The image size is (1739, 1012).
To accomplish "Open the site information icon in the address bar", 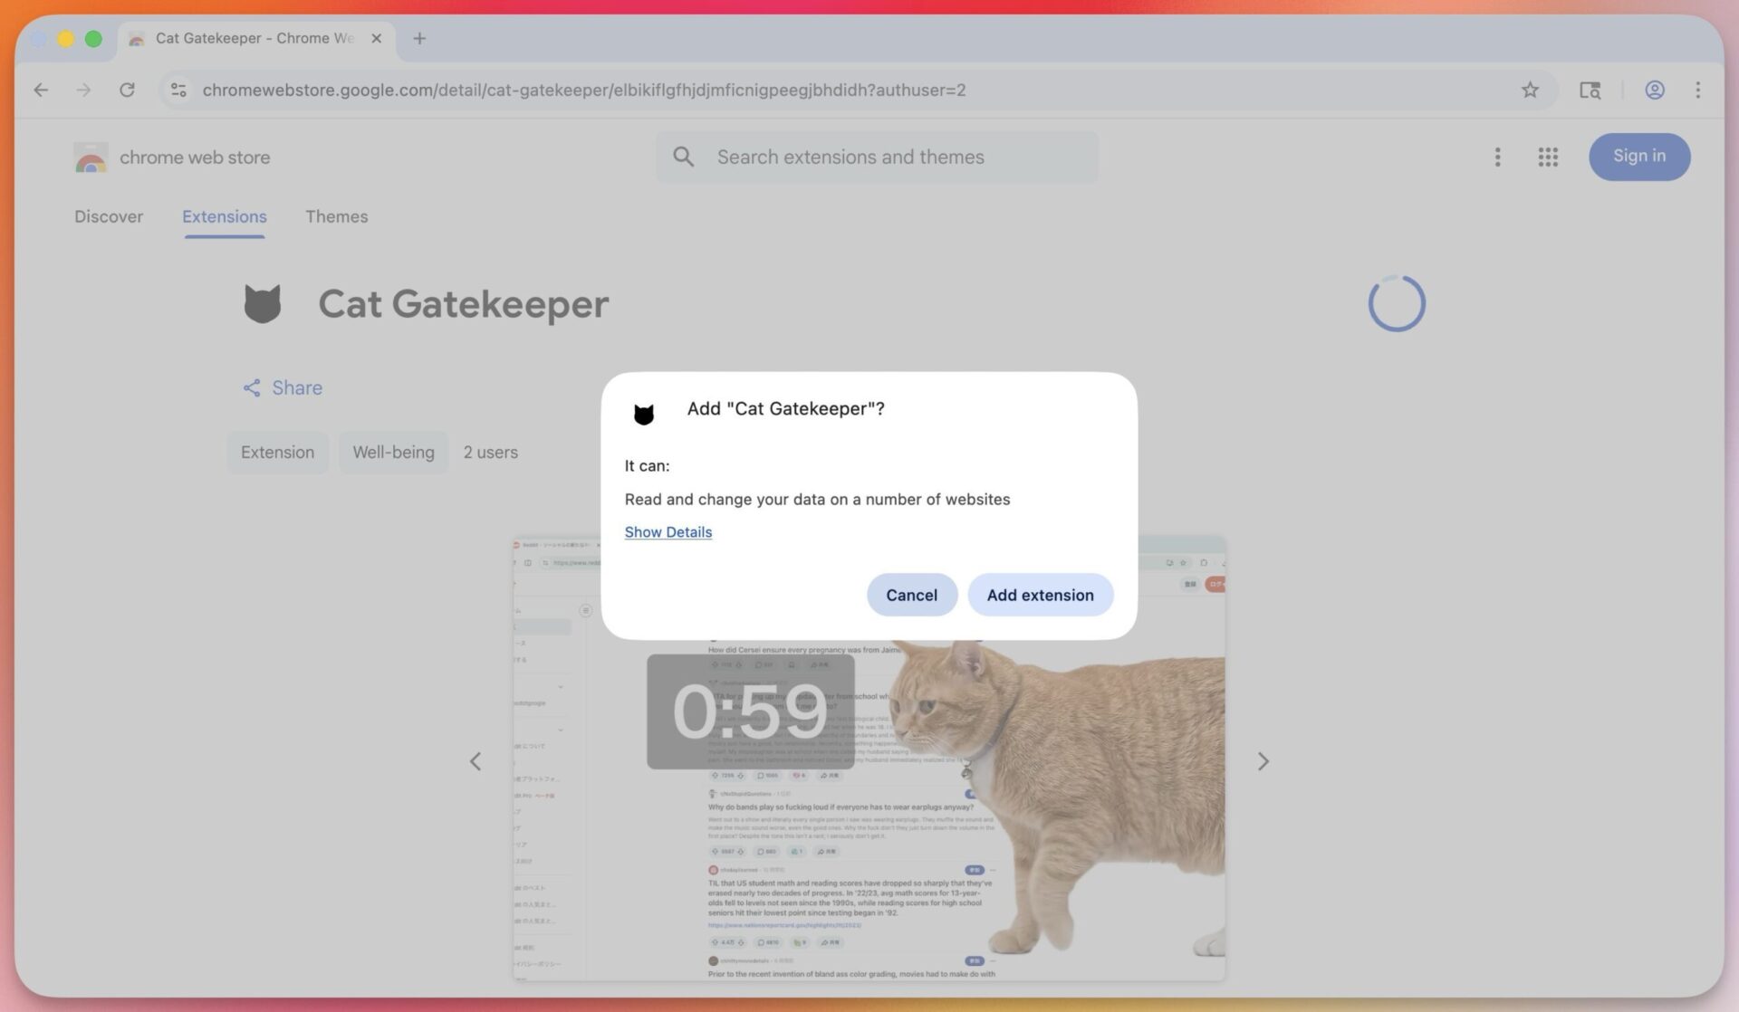I will [x=178, y=90].
